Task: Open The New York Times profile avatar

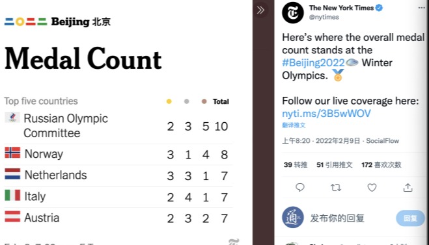Action: (293, 12)
